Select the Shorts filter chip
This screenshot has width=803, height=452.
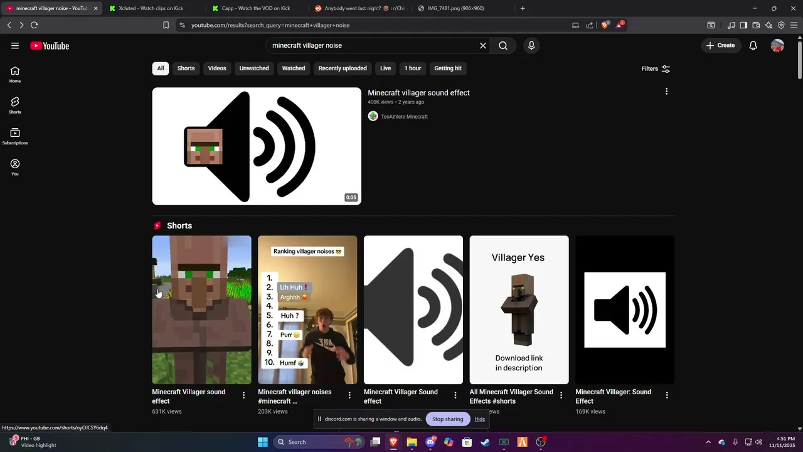coord(186,68)
